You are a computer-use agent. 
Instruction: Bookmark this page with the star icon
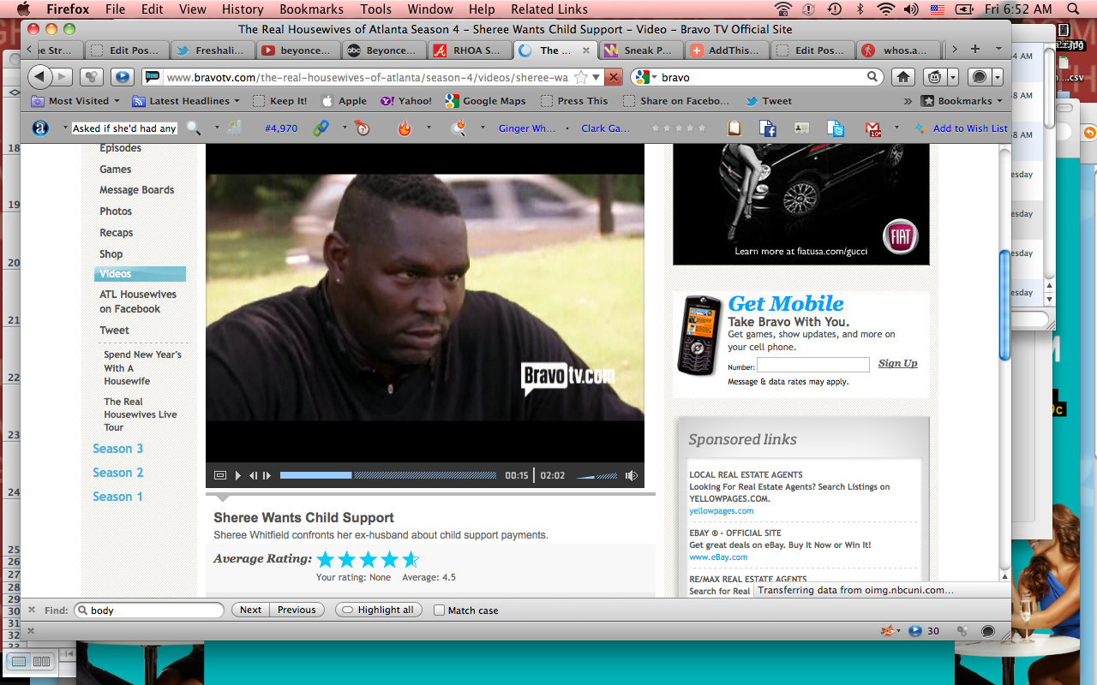tap(581, 77)
